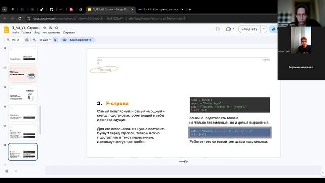Expand the Слайд-шоу dropdown arrow

264,29
